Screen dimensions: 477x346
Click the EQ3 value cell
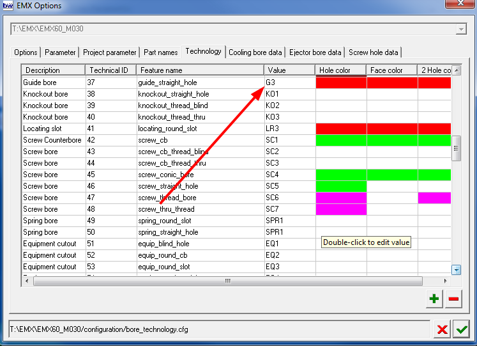pos(290,267)
